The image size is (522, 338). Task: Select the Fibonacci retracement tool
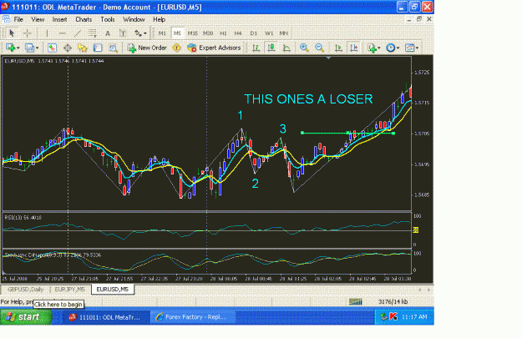click(x=93, y=33)
